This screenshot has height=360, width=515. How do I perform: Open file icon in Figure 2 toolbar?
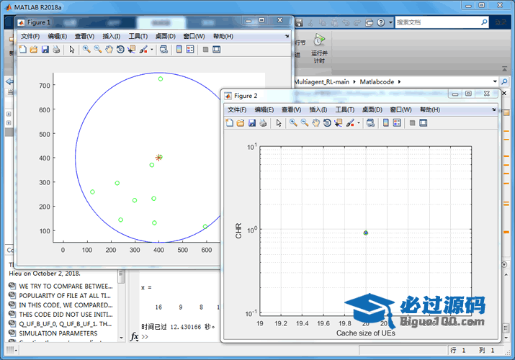point(241,123)
